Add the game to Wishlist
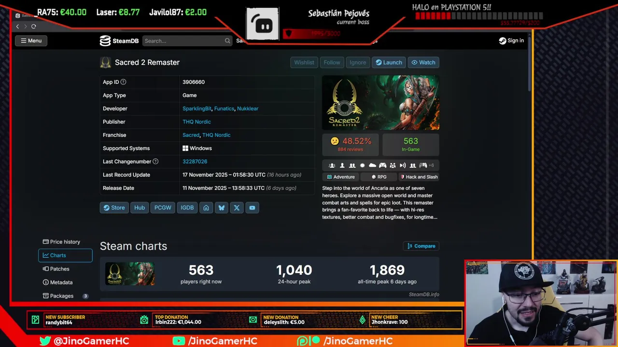The image size is (618, 347). 304,62
